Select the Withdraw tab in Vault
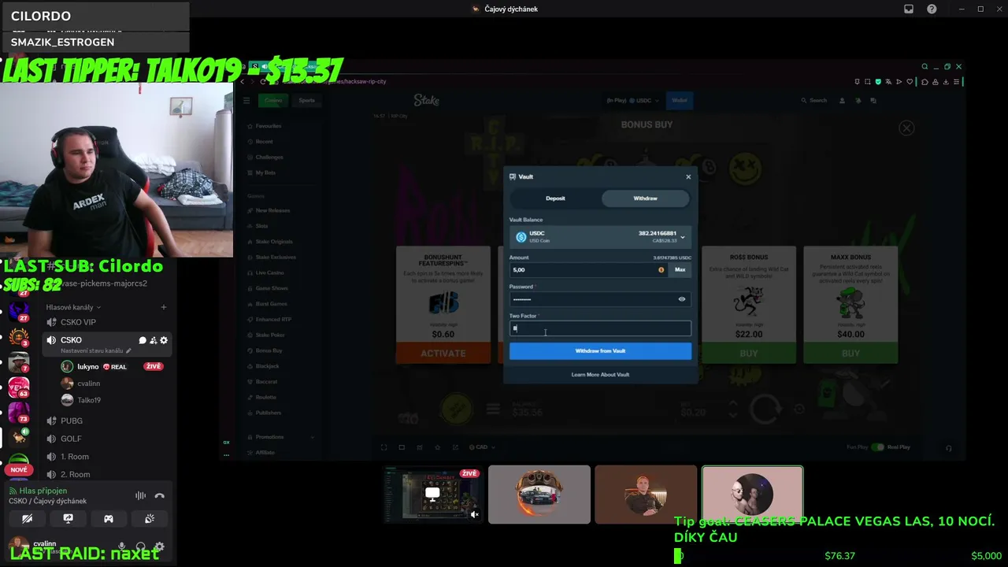Viewport: 1008px width, 567px height. 645,198
